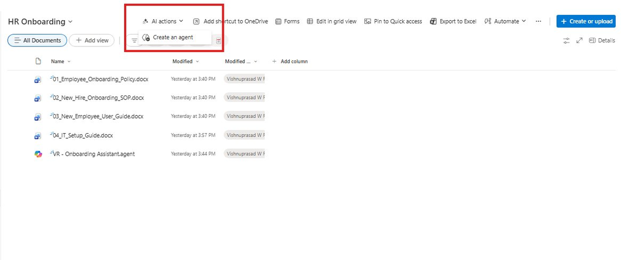621x260 pixels.
Task: Click Vishnuprasad chip in Onboarding Assistant.agent row
Action: click(x=244, y=154)
